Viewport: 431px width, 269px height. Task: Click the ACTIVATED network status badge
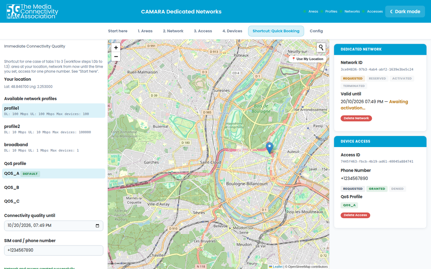(402, 79)
